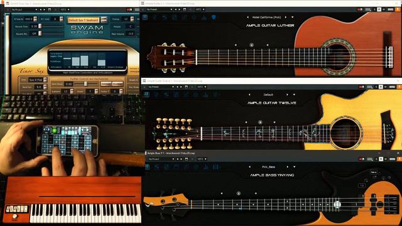Click the Sax B Flat instrument stepper
The height and width of the screenshot is (226, 402).
pos(45,80)
